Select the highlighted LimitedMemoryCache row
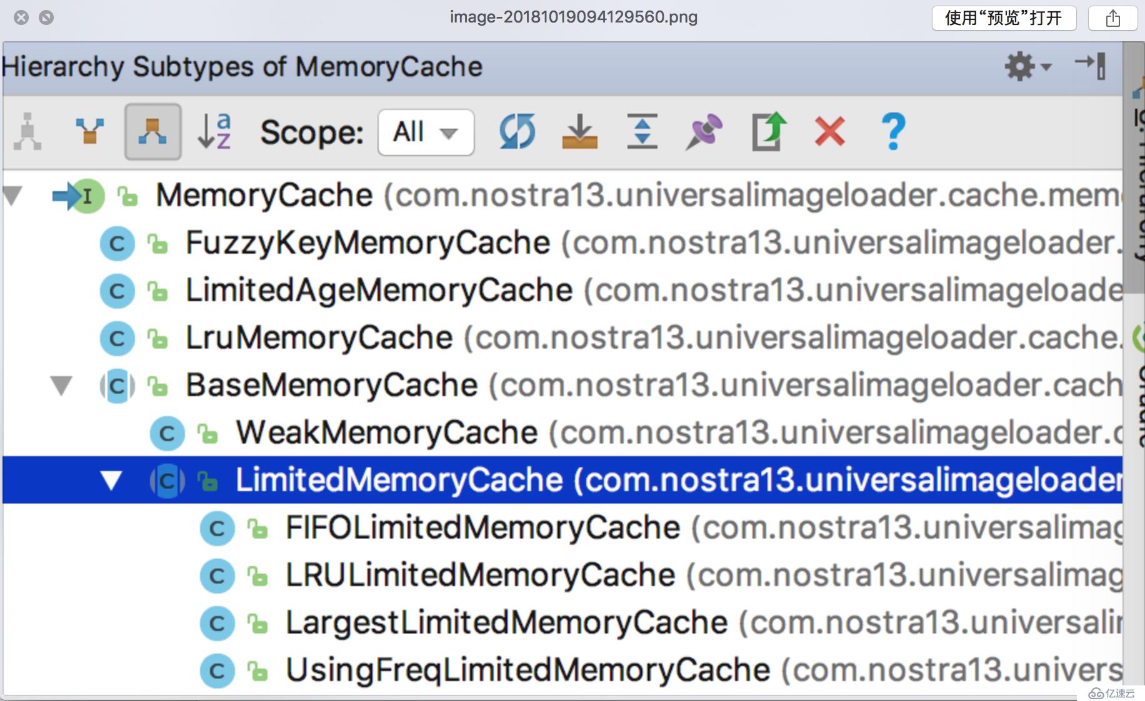The height and width of the screenshot is (701, 1145). pyautogui.click(x=562, y=480)
